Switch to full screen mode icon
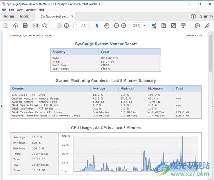214x180 pixels. (173, 26)
